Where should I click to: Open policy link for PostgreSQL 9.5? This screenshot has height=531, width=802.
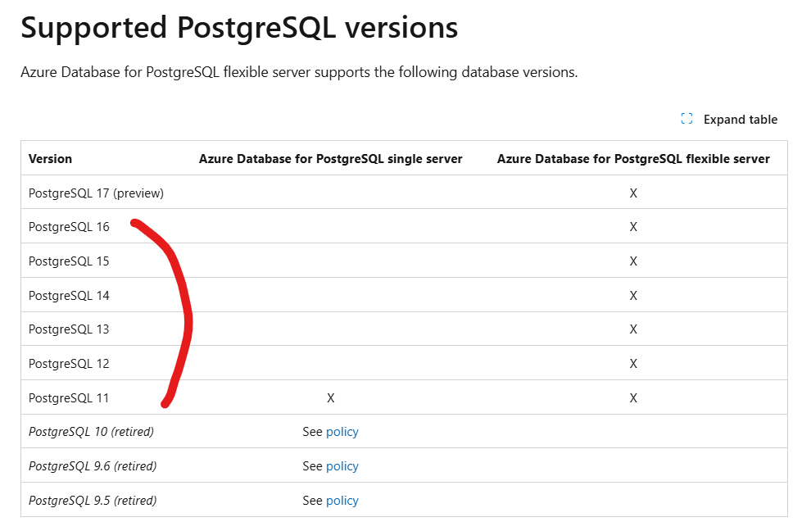click(x=342, y=501)
